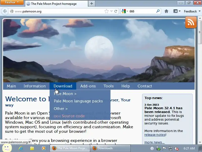Open the Feedback dropdown
Viewport: 202px width, 152px height.
click(x=192, y=11)
